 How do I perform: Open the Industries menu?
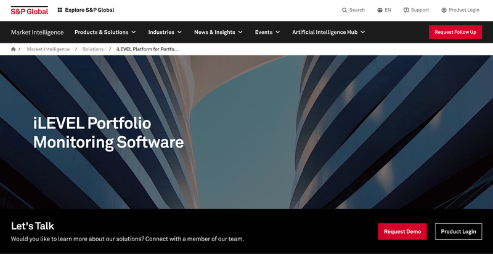pos(161,32)
